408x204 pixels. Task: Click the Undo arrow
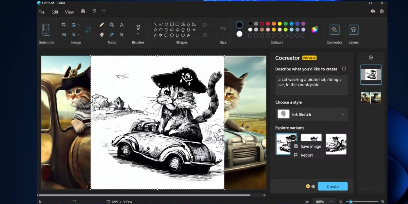(94, 11)
